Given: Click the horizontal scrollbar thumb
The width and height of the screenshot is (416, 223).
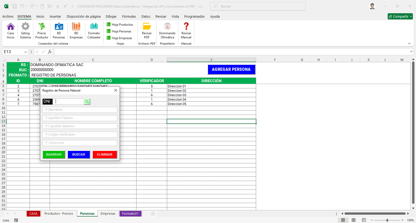Looking at the screenshot, I should (x=375, y=214).
